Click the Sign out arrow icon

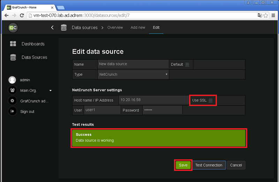coord(12,111)
